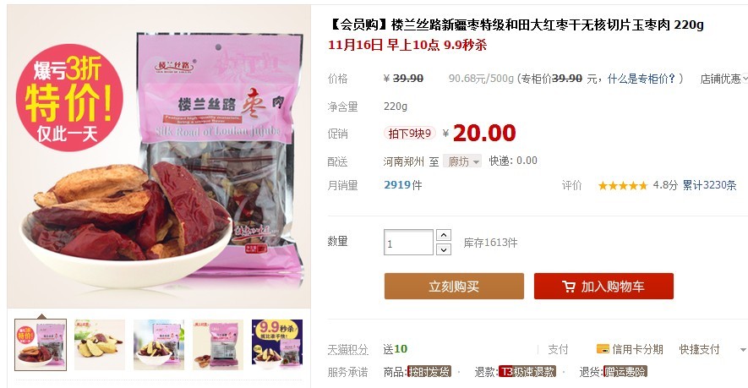The image size is (748, 388).
Task: Click the credit card icon beside 信用卡分期
Action: click(603, 349)
